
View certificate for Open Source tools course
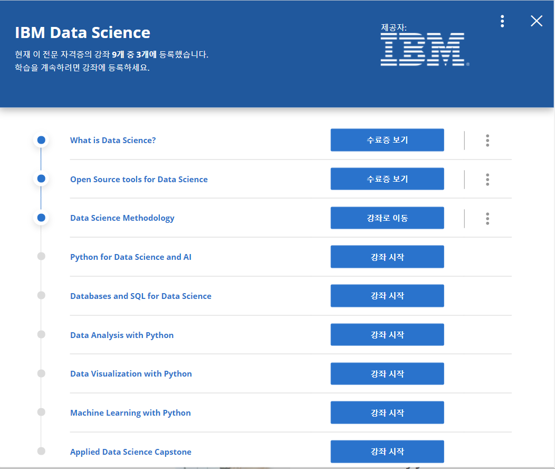click(387, 179)
